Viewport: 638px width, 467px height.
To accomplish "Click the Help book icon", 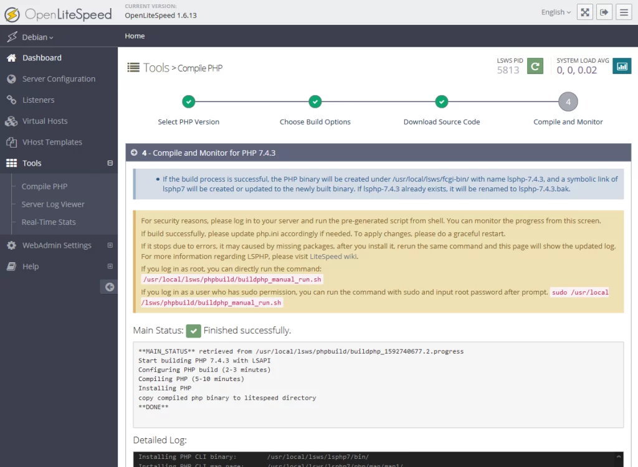I will tap(11, 267).
